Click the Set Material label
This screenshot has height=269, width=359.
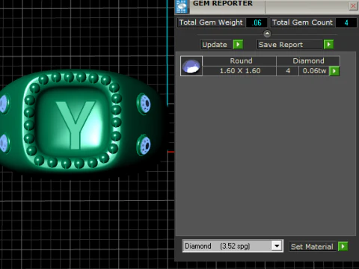point(312,247)
